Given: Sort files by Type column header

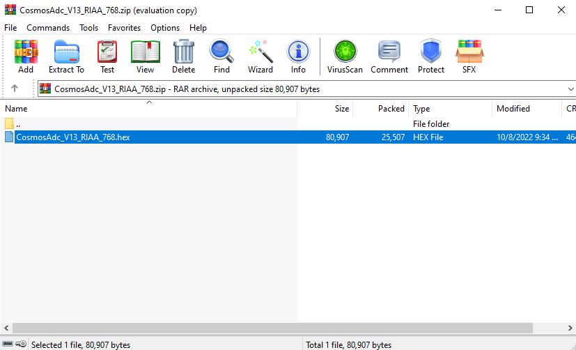Looking at the screenshot, I should (x=451, y=109).
